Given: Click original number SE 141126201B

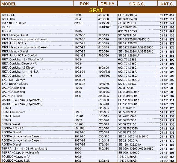Looking at the screenshot, I should pos(129,104).
